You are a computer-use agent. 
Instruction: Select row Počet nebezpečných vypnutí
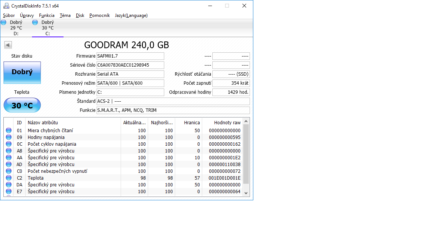[x=58, y=171]
